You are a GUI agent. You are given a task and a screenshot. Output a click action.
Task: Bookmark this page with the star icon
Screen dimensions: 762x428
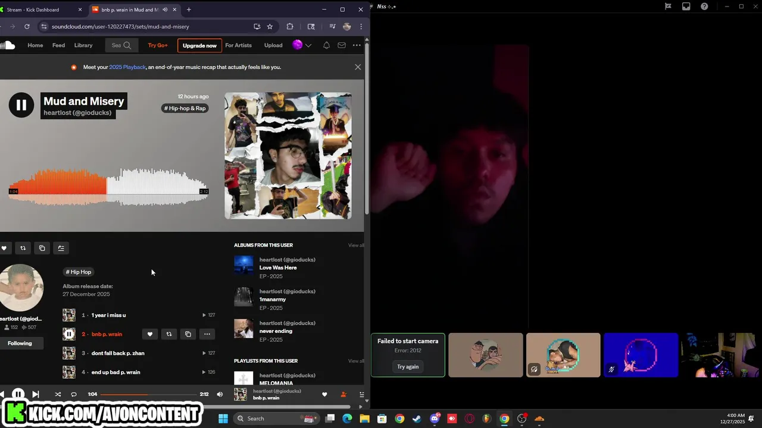(x=270, y=26)
